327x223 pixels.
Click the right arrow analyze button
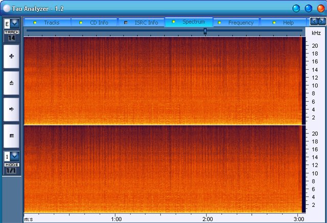click(11, 108)
